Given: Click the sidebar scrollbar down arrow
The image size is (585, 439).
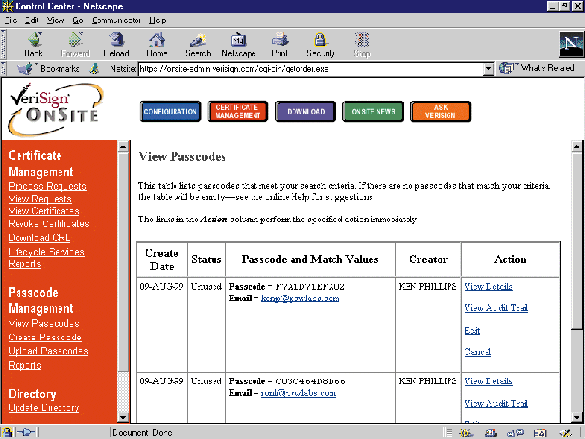Looking at the screenshot, I should [x=123, y=417].
